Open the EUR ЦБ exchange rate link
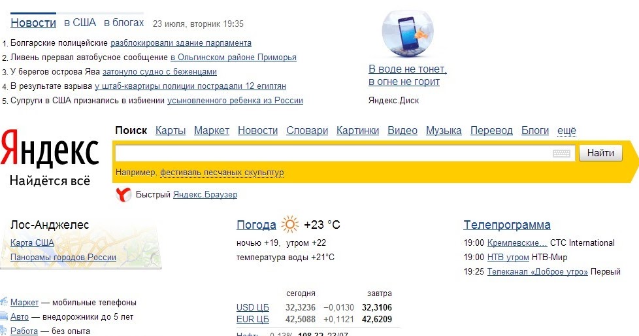Viewport: 639px width, 336px height. click(253, 319)
